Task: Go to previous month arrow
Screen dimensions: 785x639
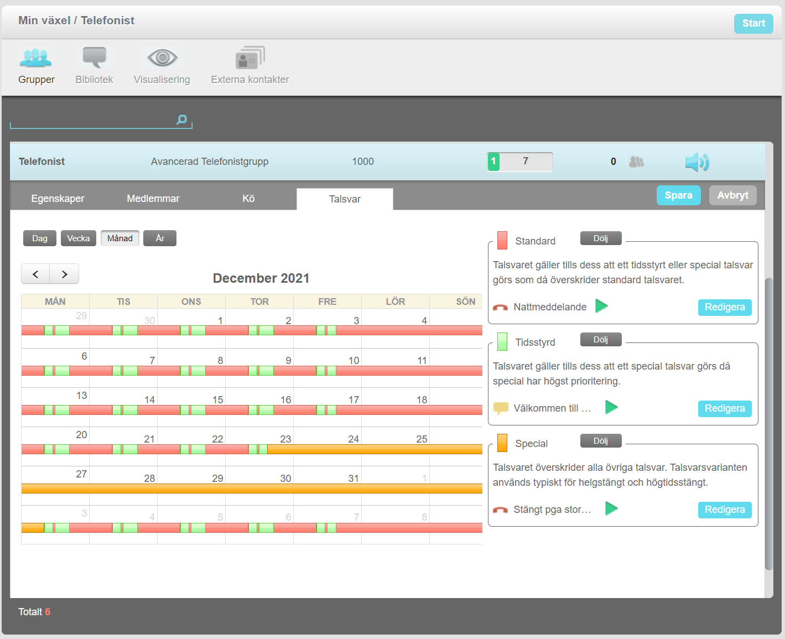Action: 35,274
